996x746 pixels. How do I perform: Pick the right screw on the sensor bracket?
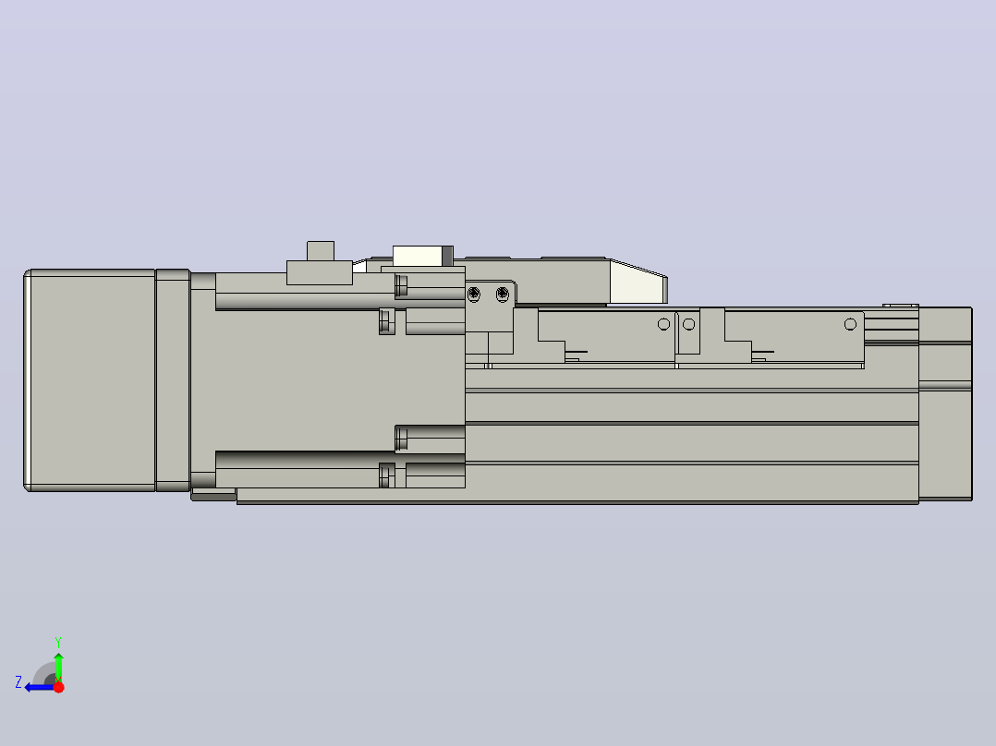pyautogui.click(x=503, y=294)
